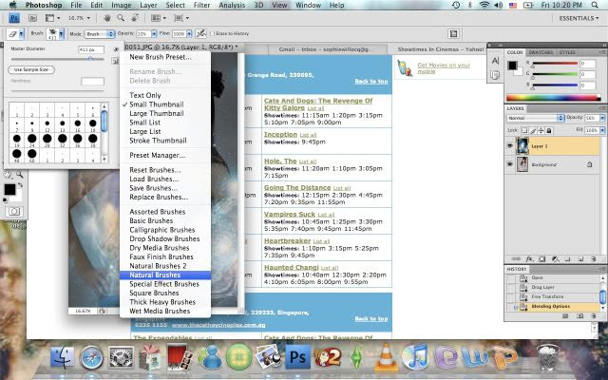Switch foreground and background colors arrow

(20, 185)
